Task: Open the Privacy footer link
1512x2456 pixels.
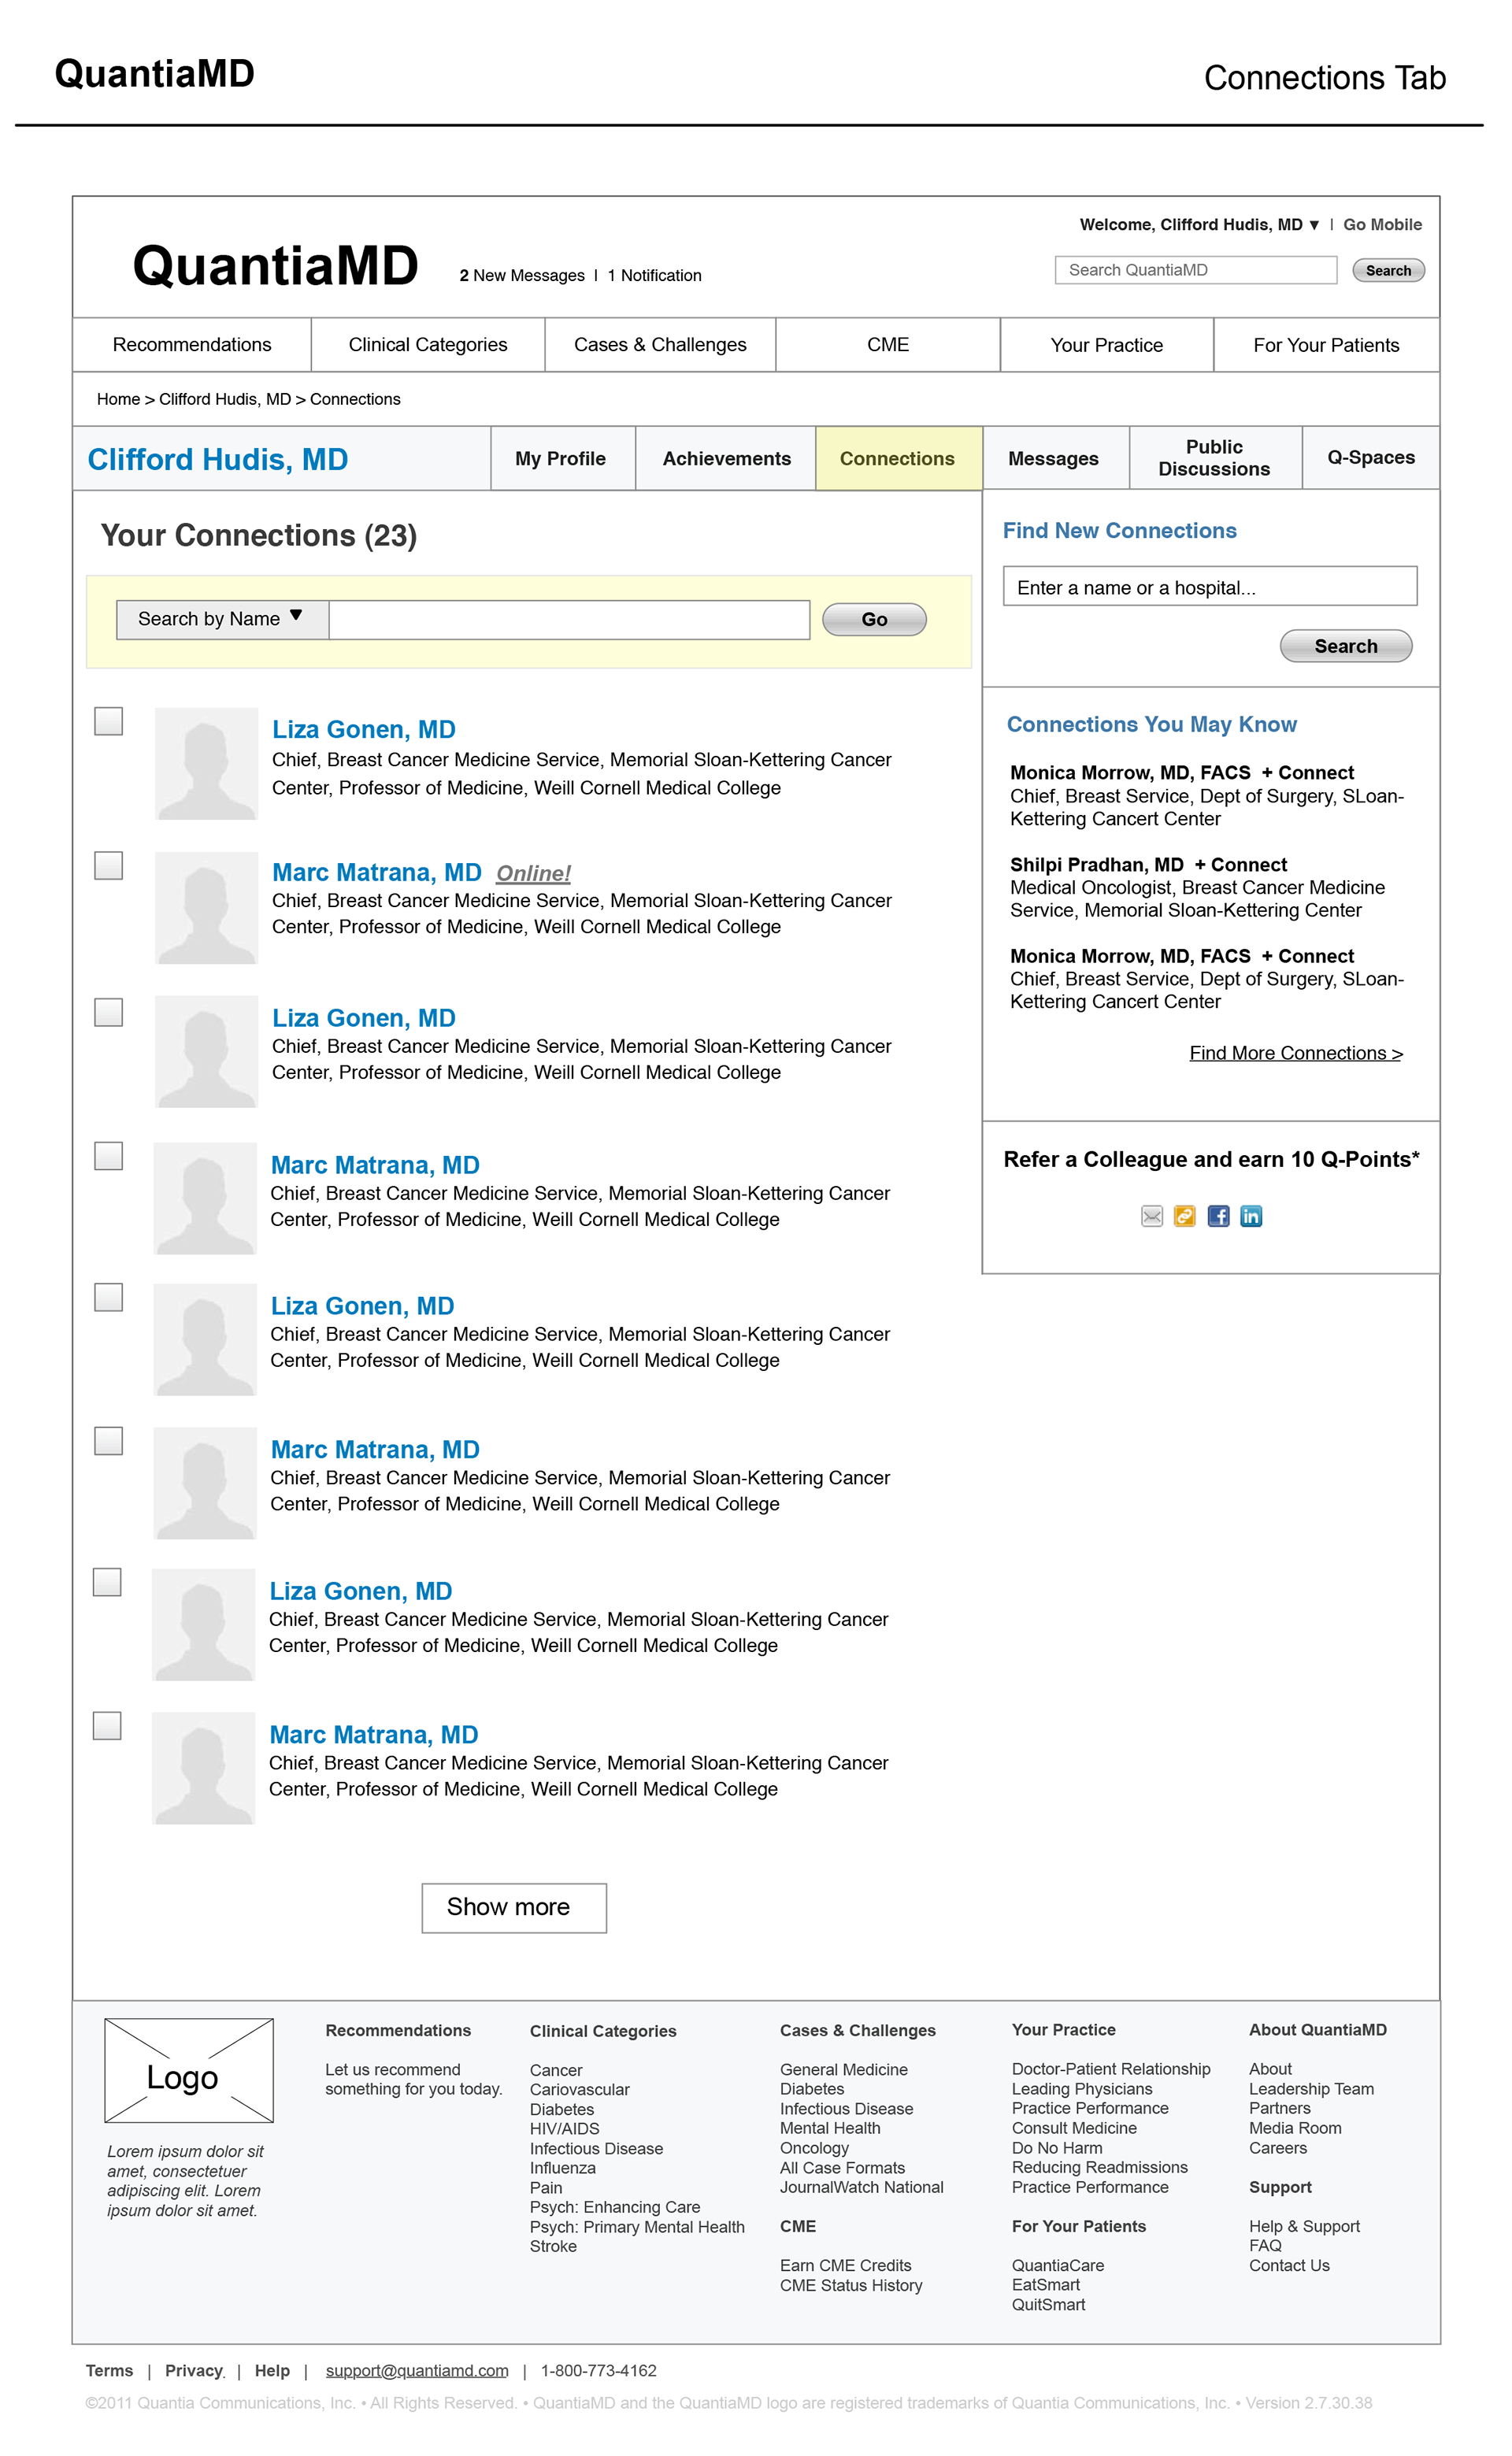Action: click(194, 2370)
